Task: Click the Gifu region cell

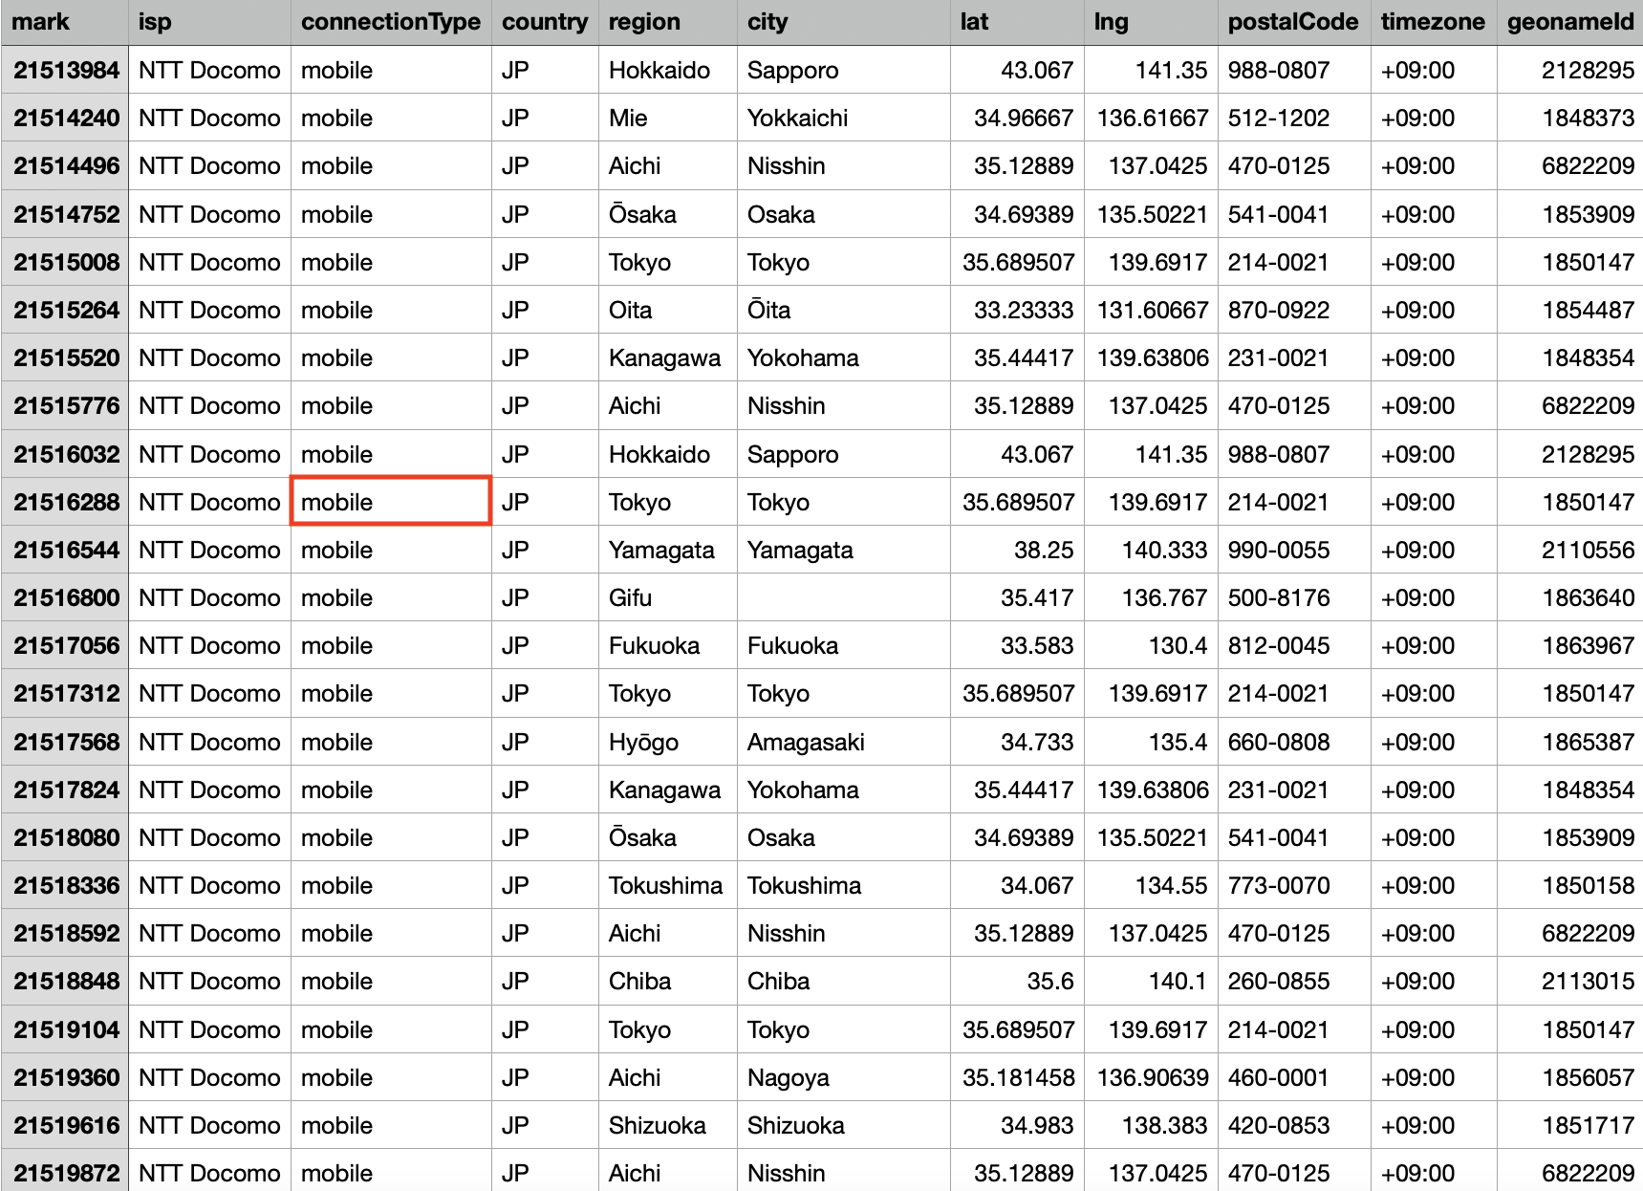Action: coord(668,597)
